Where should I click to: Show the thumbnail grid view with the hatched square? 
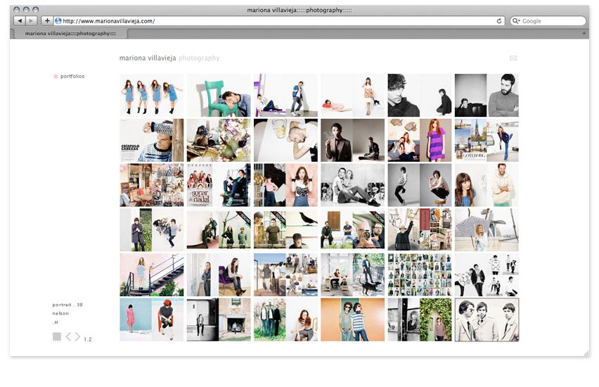(x=57, y=336)
